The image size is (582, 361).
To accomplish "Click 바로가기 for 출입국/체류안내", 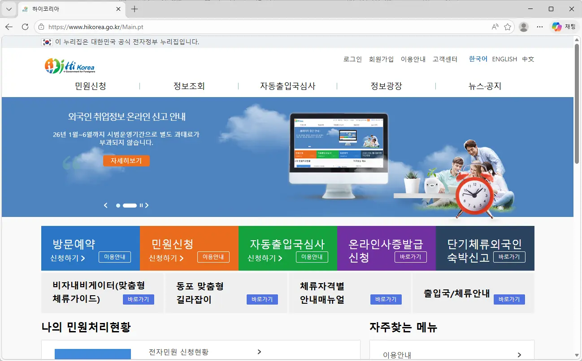I will click(x=509, y=299).
